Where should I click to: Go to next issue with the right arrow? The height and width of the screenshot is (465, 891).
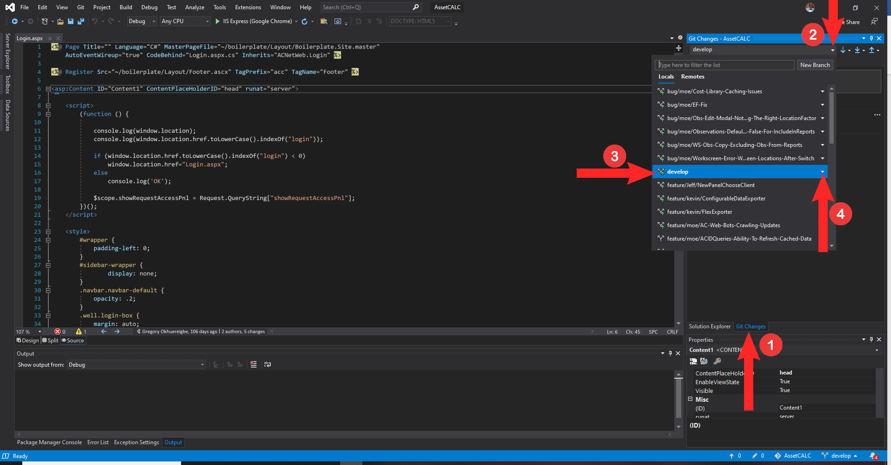[117, 332]
